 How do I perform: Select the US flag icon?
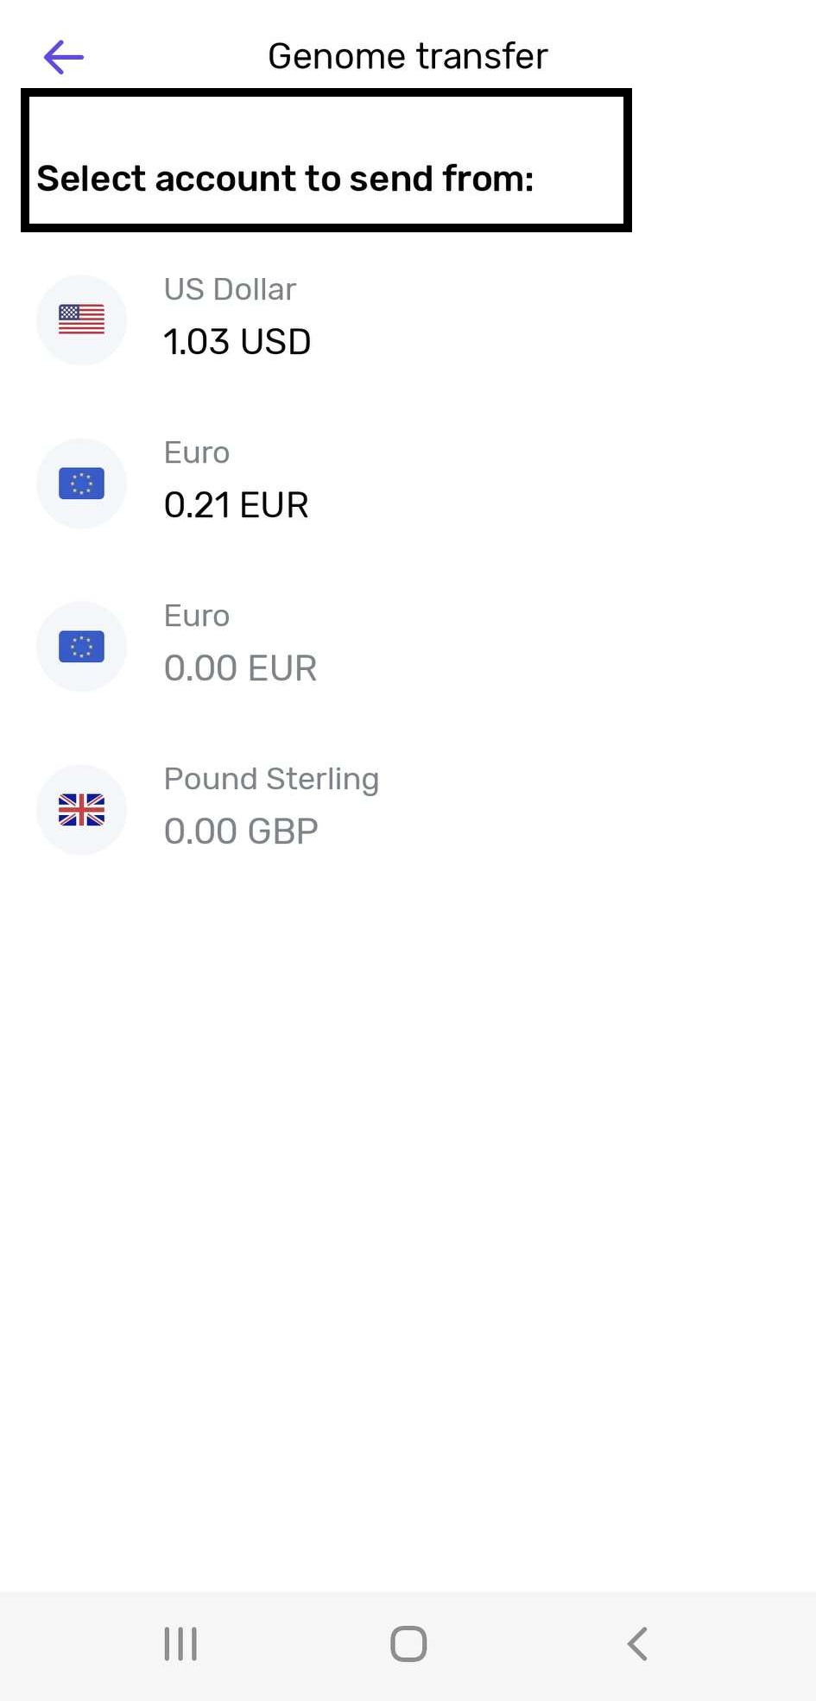coord(81,319)
